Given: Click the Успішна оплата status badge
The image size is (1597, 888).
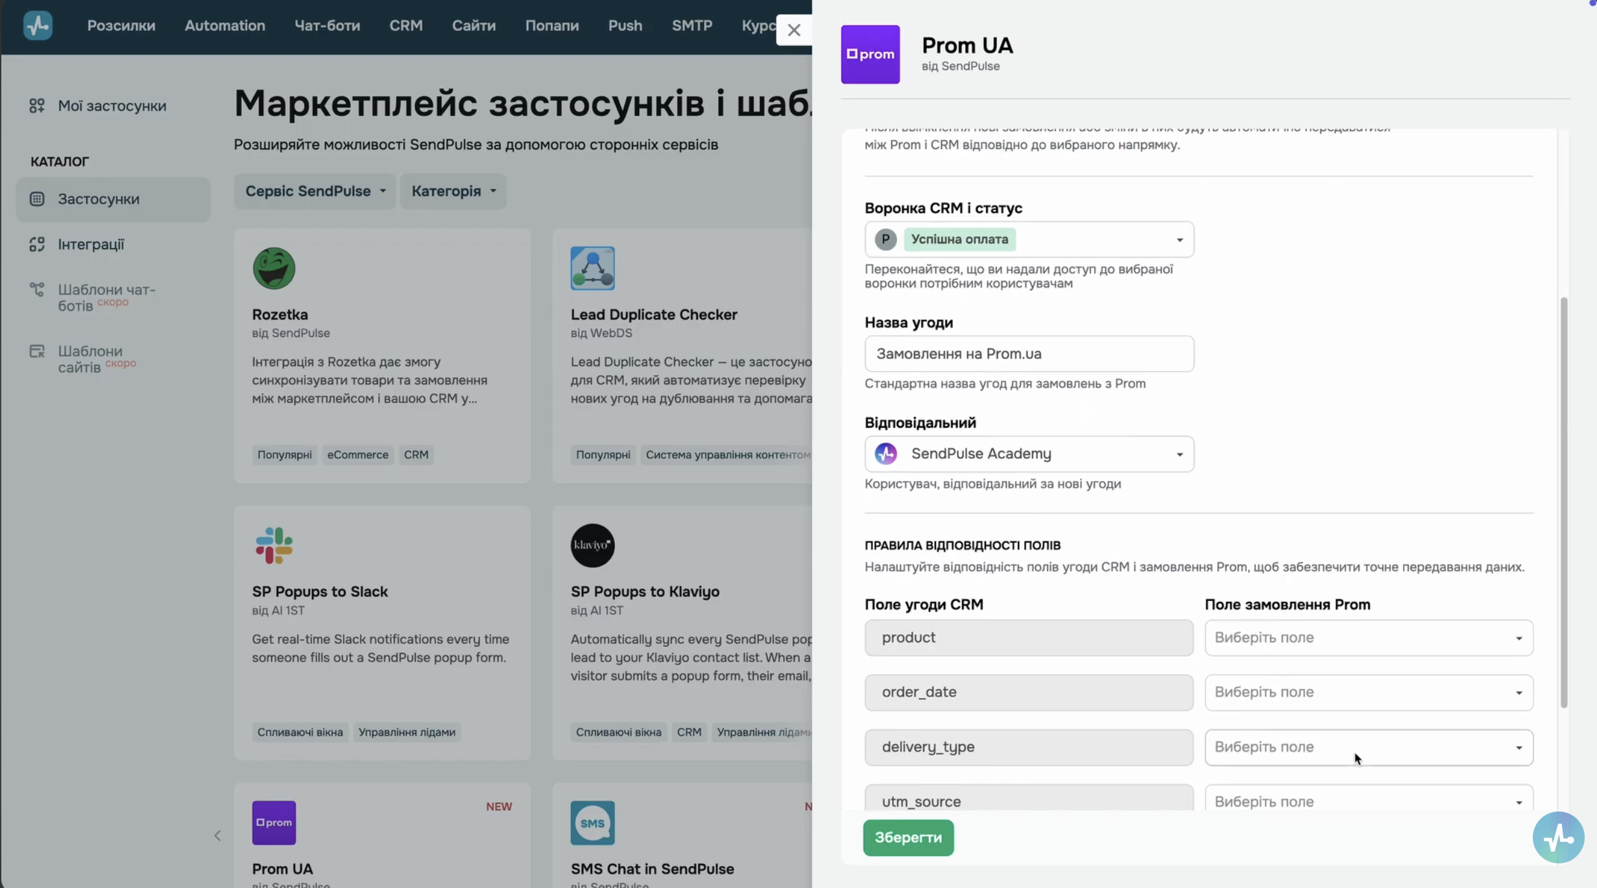Looking at the screenshot, I should click(x=959, y=239).
